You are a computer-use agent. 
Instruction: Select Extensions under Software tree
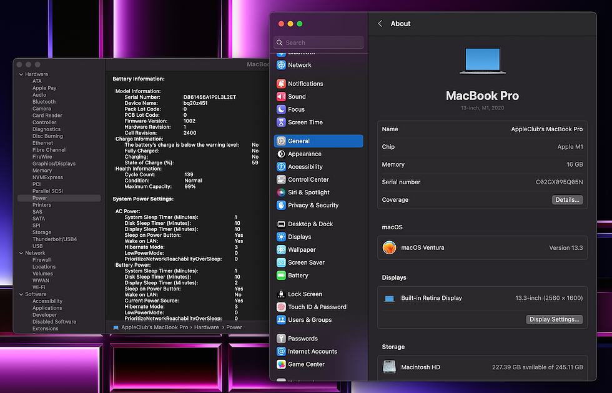[x=45, y=329]
